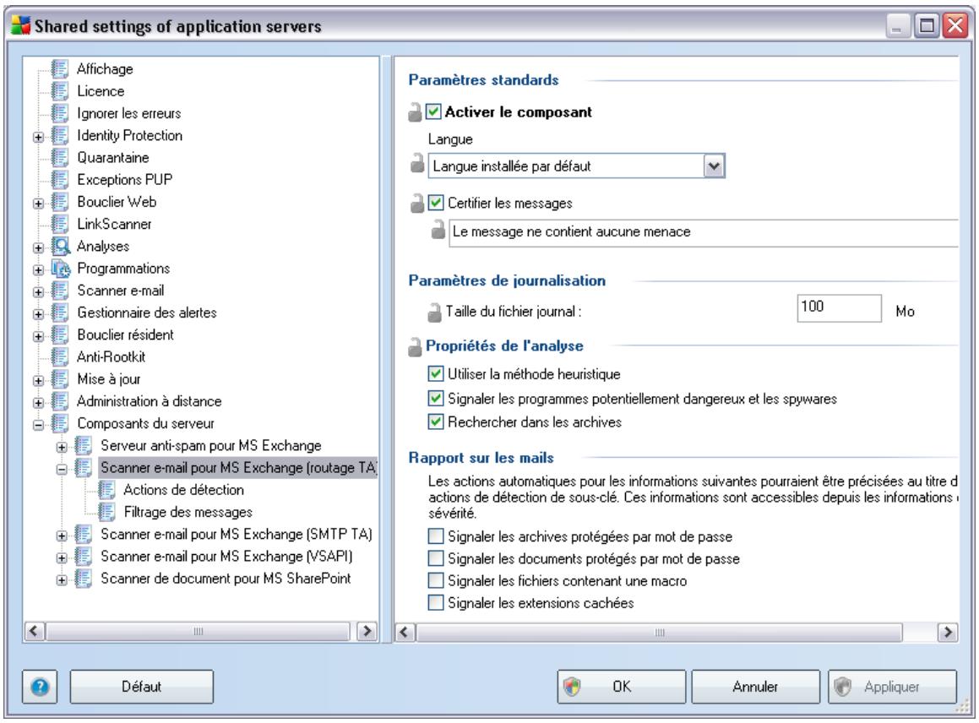Select Scanner e-mail pour MS Exchange (SMTP TA)
This screenshot has width=979, height=723.
tap(236, 535)
